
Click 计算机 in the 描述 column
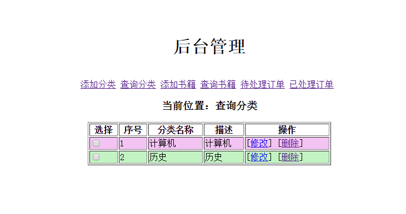[x=224, y=144]
